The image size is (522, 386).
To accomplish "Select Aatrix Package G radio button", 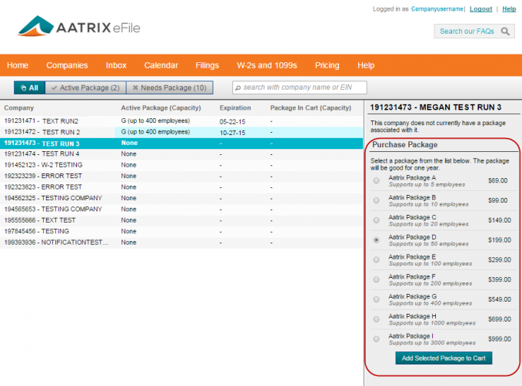I will tap(376, 299).
